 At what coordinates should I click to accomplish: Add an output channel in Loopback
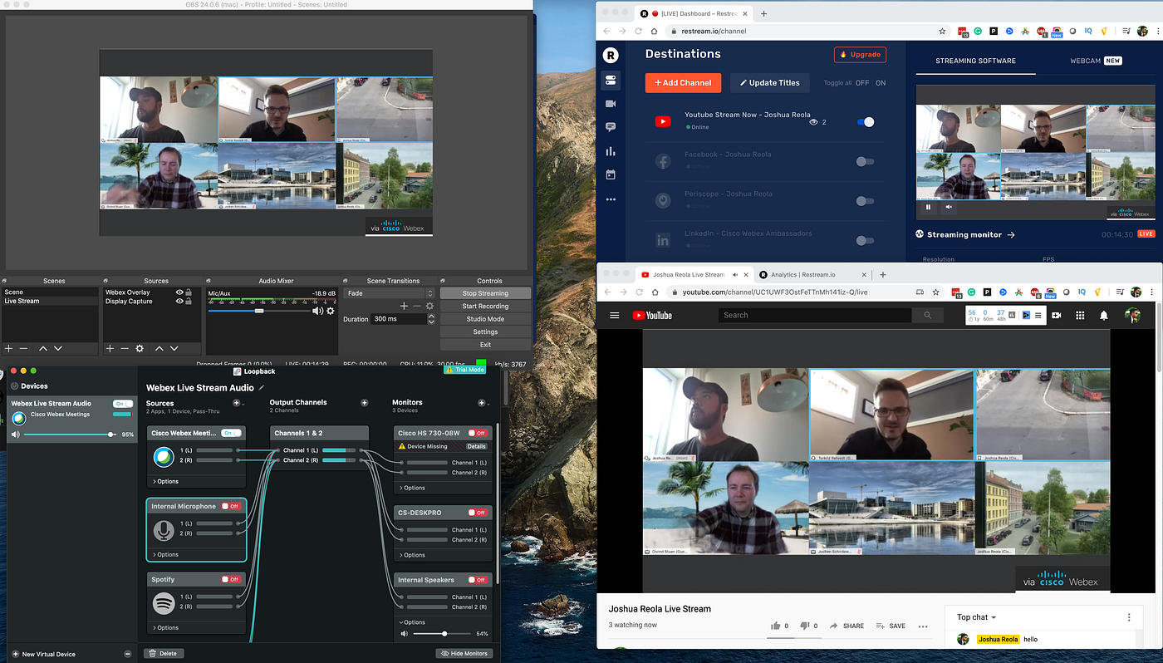pyautogui.click(x=364, y=403)
